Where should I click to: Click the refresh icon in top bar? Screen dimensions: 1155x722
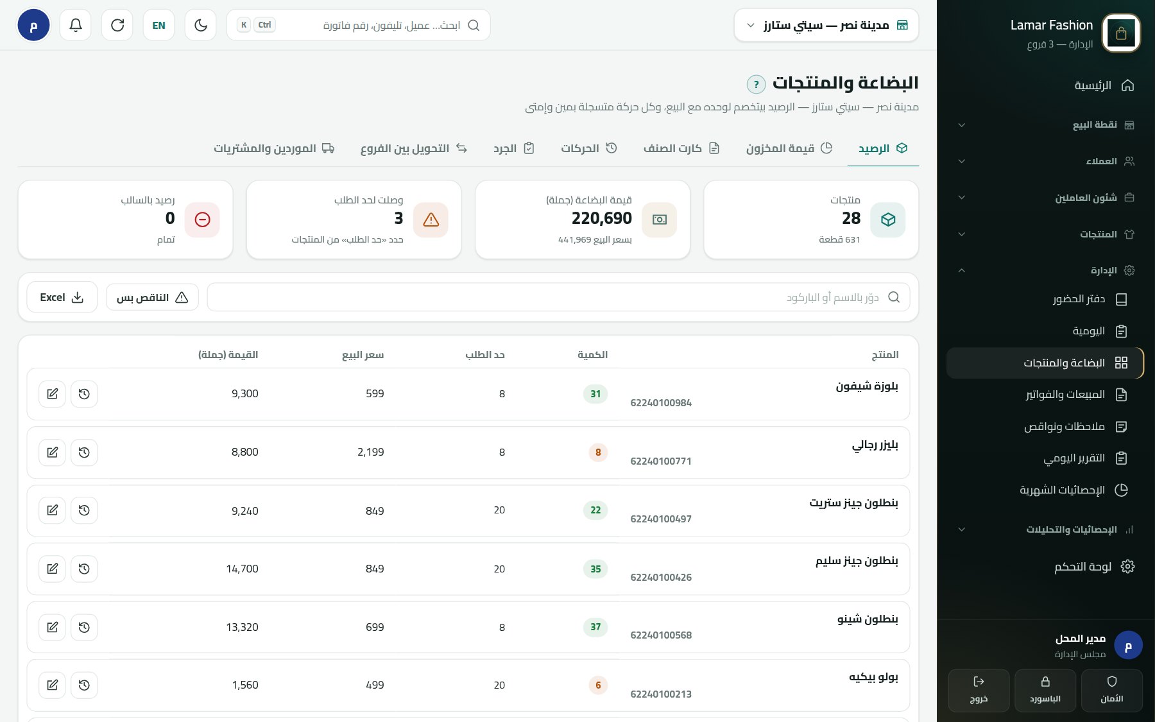tap(117, 25)
